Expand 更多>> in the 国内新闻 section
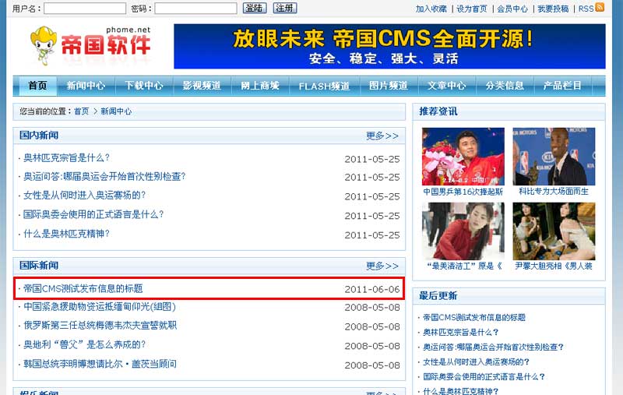 [382, 136]
